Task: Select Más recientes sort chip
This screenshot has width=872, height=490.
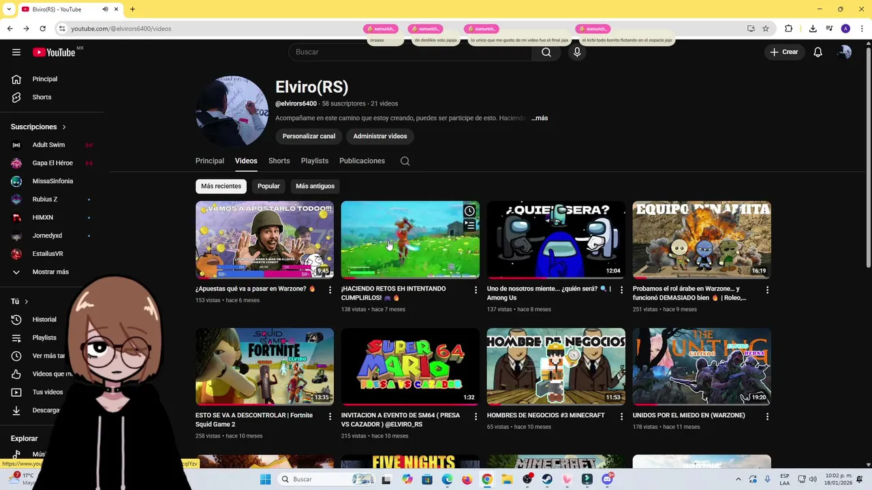Action: click(221, 186)
